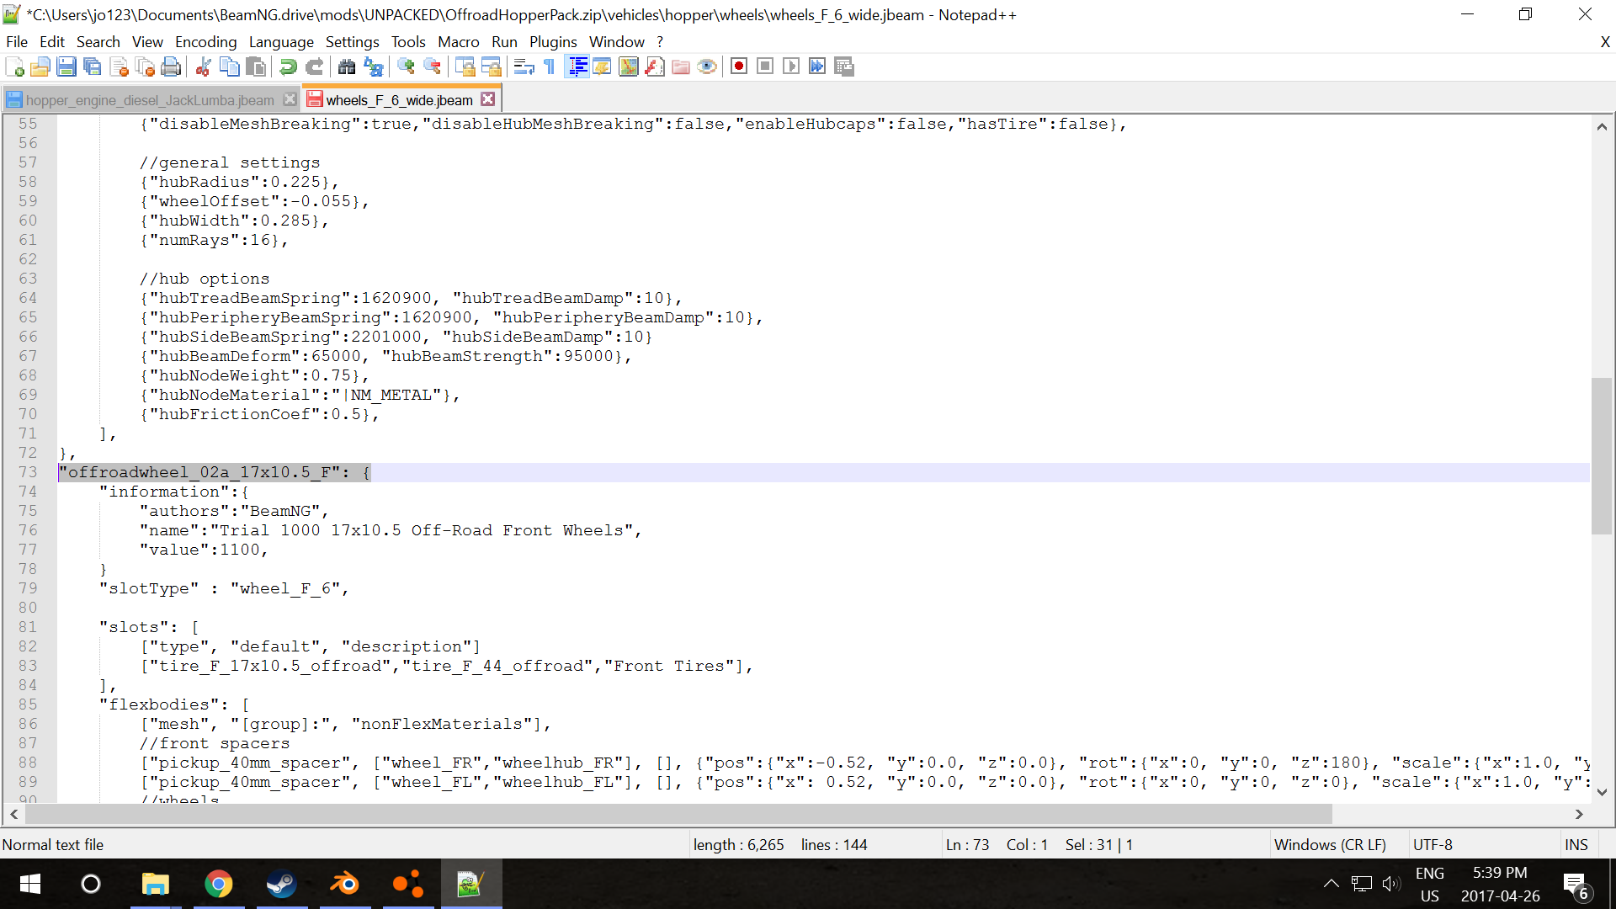Screen dimensions: 1616x909
Task: Toggle the Function List toolbar icon
Action: click(x=655, y=66)
